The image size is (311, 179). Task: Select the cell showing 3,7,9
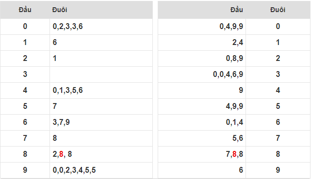click(x=101, y=122)
